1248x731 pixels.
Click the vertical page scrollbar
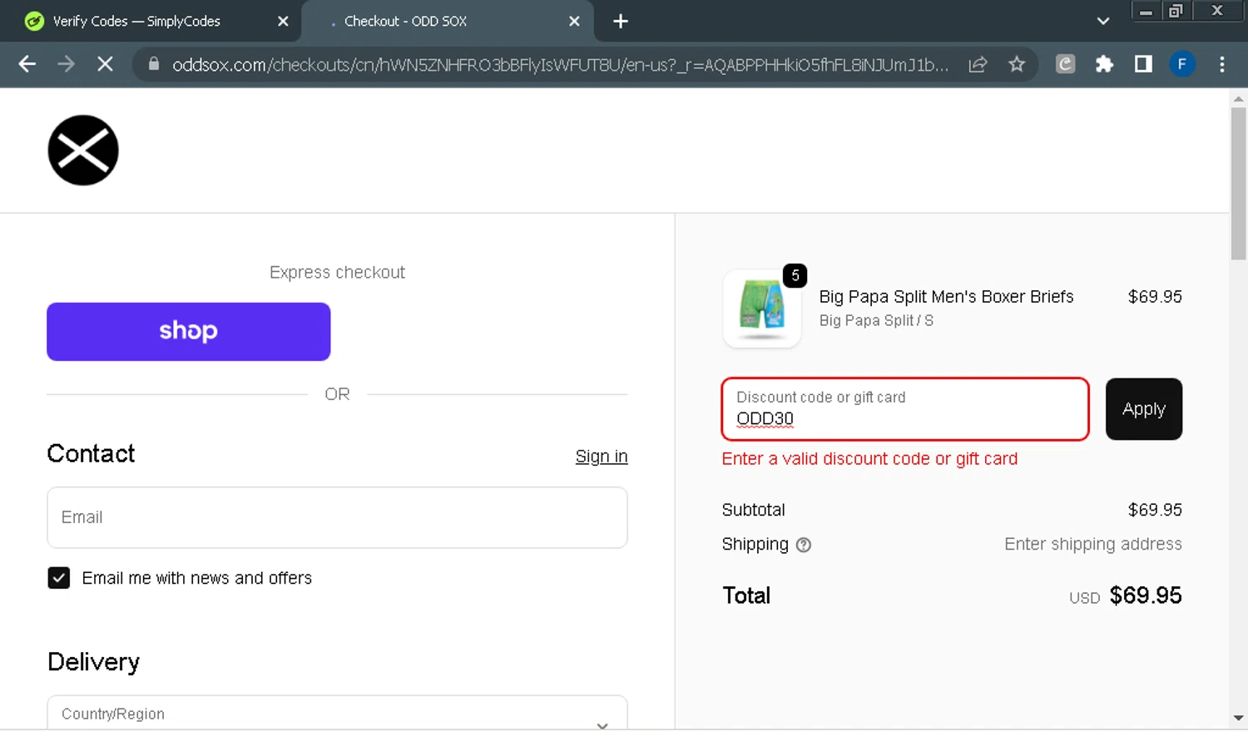coord(1239,183)
